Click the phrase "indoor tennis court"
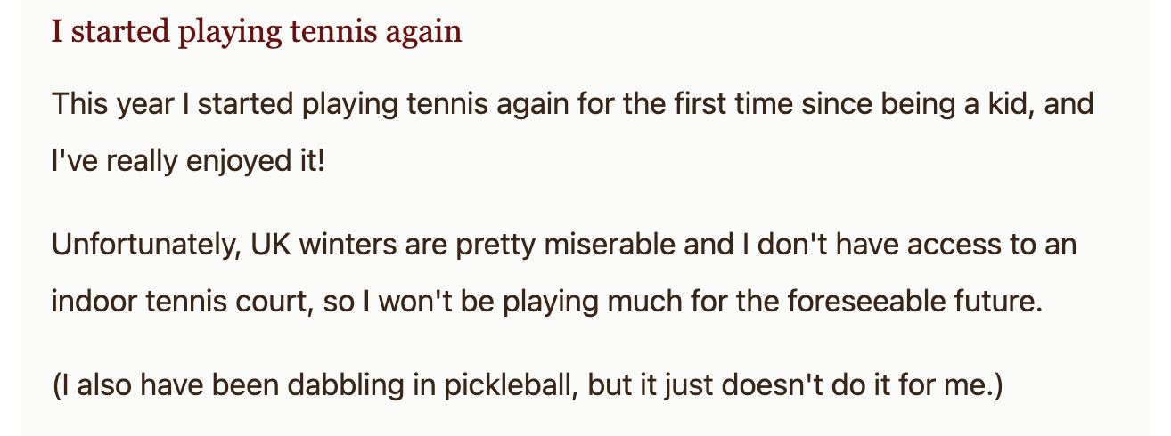The image size is (1171, 436). coord(178,302)
